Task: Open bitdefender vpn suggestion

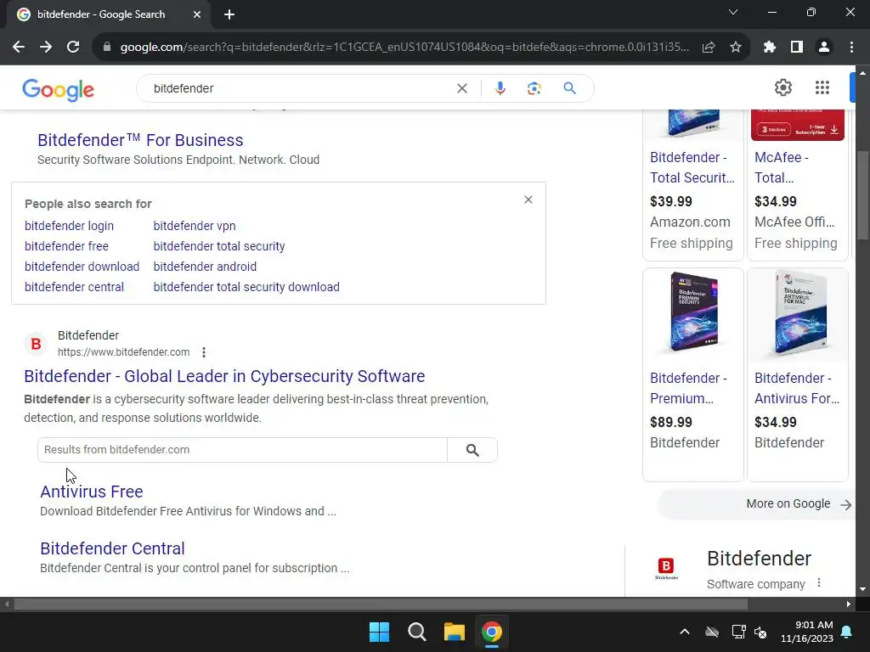Action: pyautogui.click(x=195, y=226)
